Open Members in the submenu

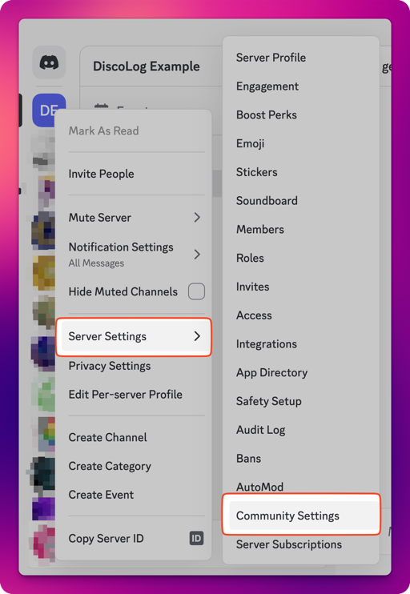(301, 230)
